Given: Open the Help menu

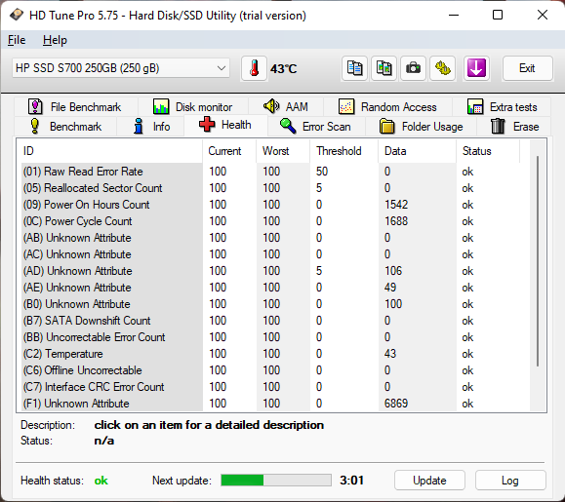Looking at the screenshot, I should pos(55,40).
